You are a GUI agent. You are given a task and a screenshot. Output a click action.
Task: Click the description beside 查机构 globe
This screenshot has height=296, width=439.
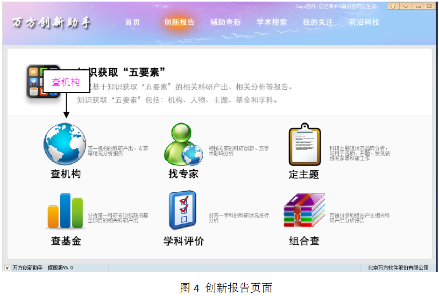[118, 150]
